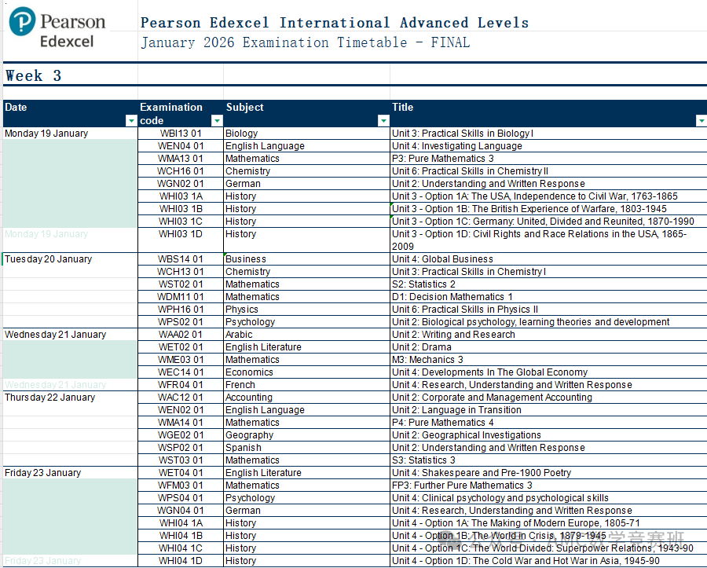Select the Psychology subject cell for WPS02 01
Image resolution: width=707 pixels, height=568 pixels.
(251, 322)
